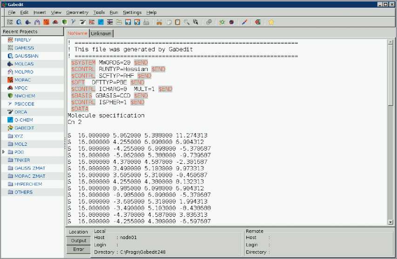The height and width of the screenshot is (259, 397).
Task: Select GAMESS in Recent Projects
Action: 33,48
